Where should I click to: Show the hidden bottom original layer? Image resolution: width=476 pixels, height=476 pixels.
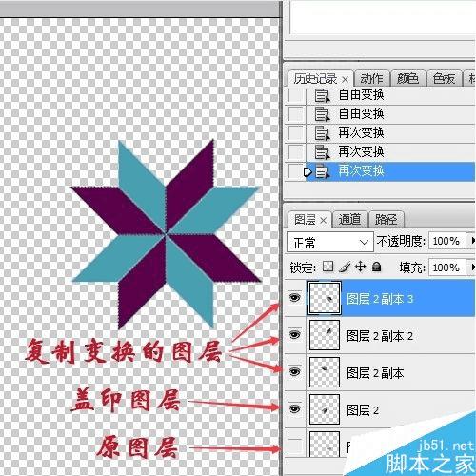(x=295, y=446)
